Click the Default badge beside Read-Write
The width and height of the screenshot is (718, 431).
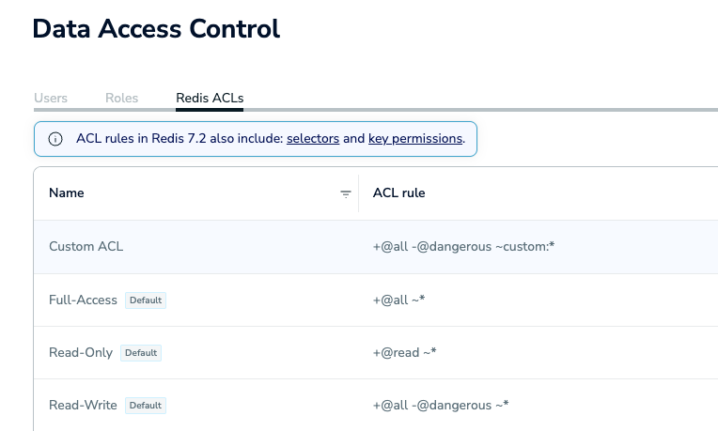click(x=146, y=406)
